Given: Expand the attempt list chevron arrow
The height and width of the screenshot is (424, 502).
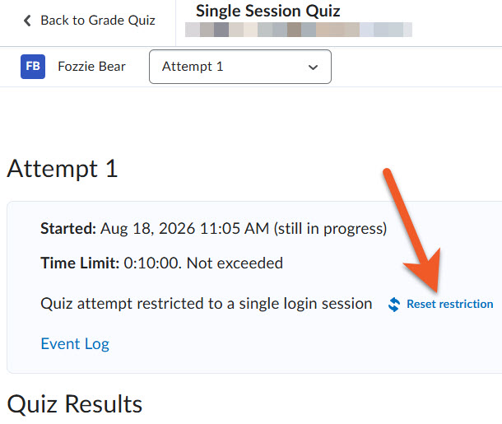Looking at the screenshot, I should pos(313,68).
